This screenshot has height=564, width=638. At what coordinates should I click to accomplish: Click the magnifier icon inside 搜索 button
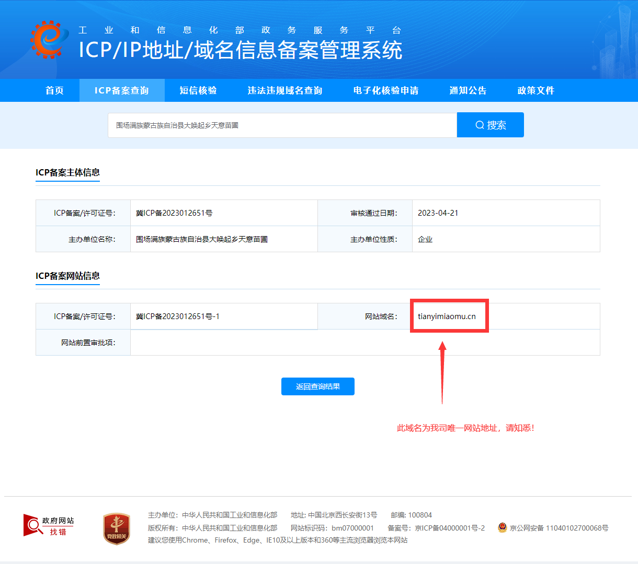(x=479, y=125)
